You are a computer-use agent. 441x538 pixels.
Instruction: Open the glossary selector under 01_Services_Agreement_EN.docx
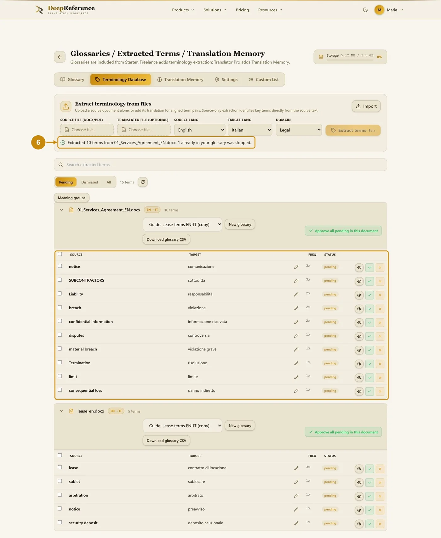[182, 224]
